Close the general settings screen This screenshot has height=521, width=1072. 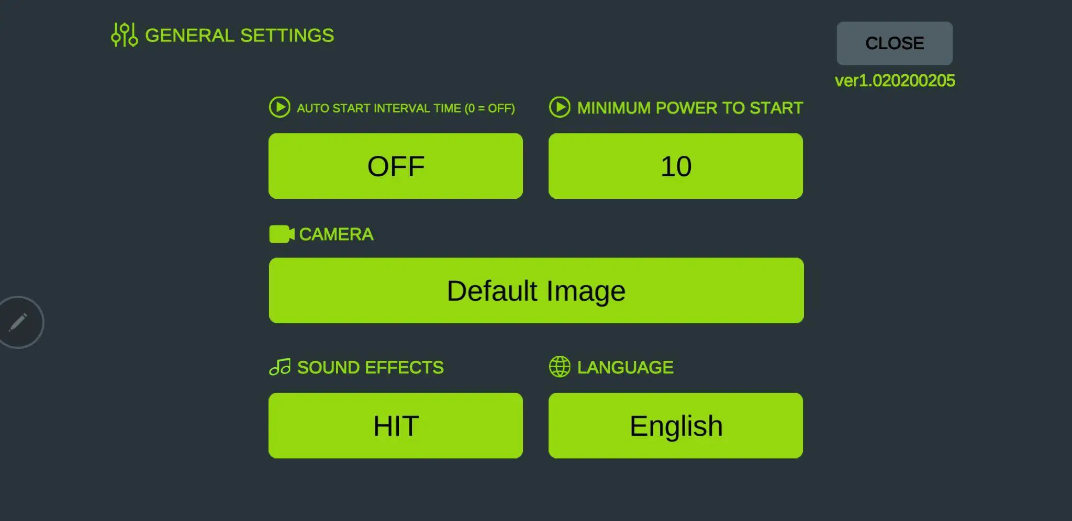(x=894, y=43)
